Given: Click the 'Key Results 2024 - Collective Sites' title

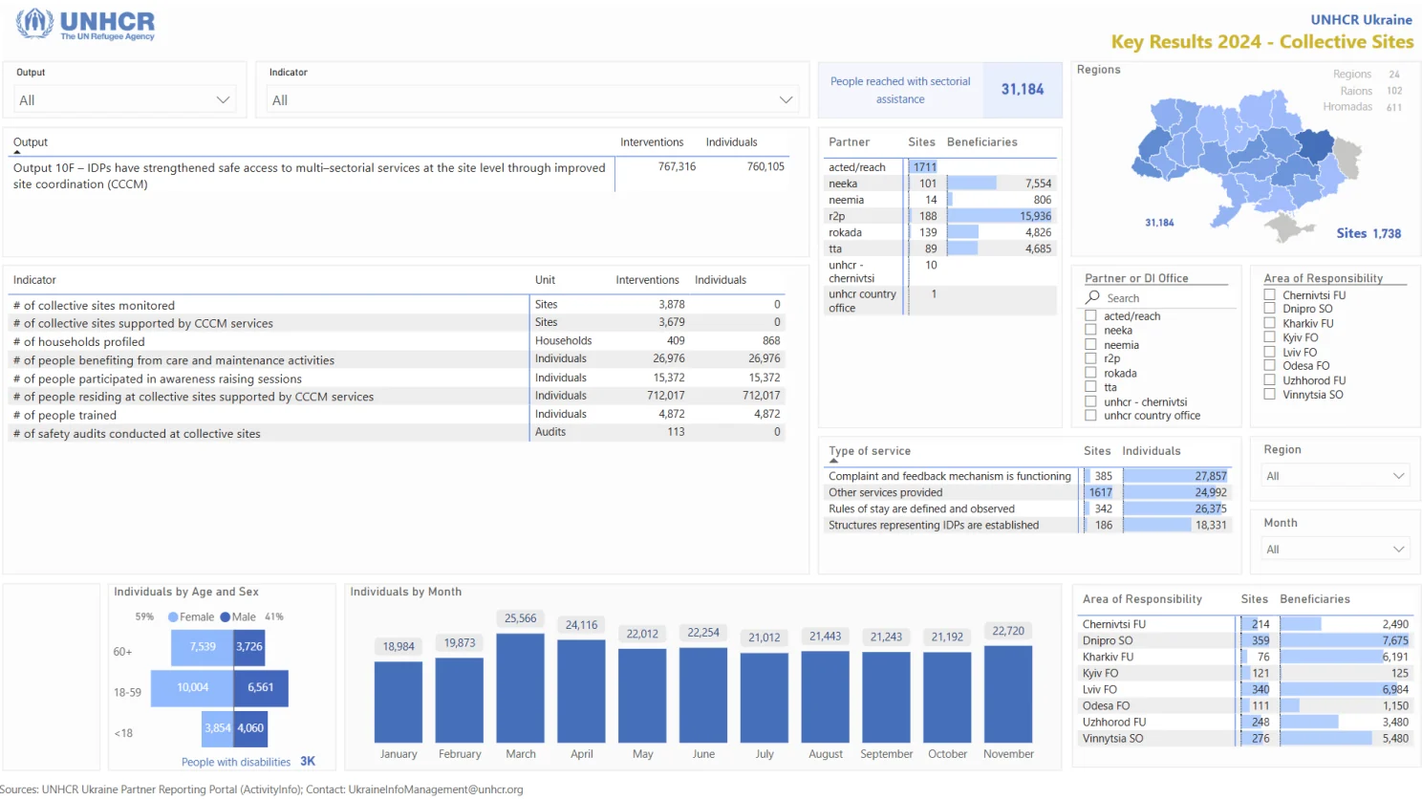Looking at the screenshot, I should pos(1262,42).
